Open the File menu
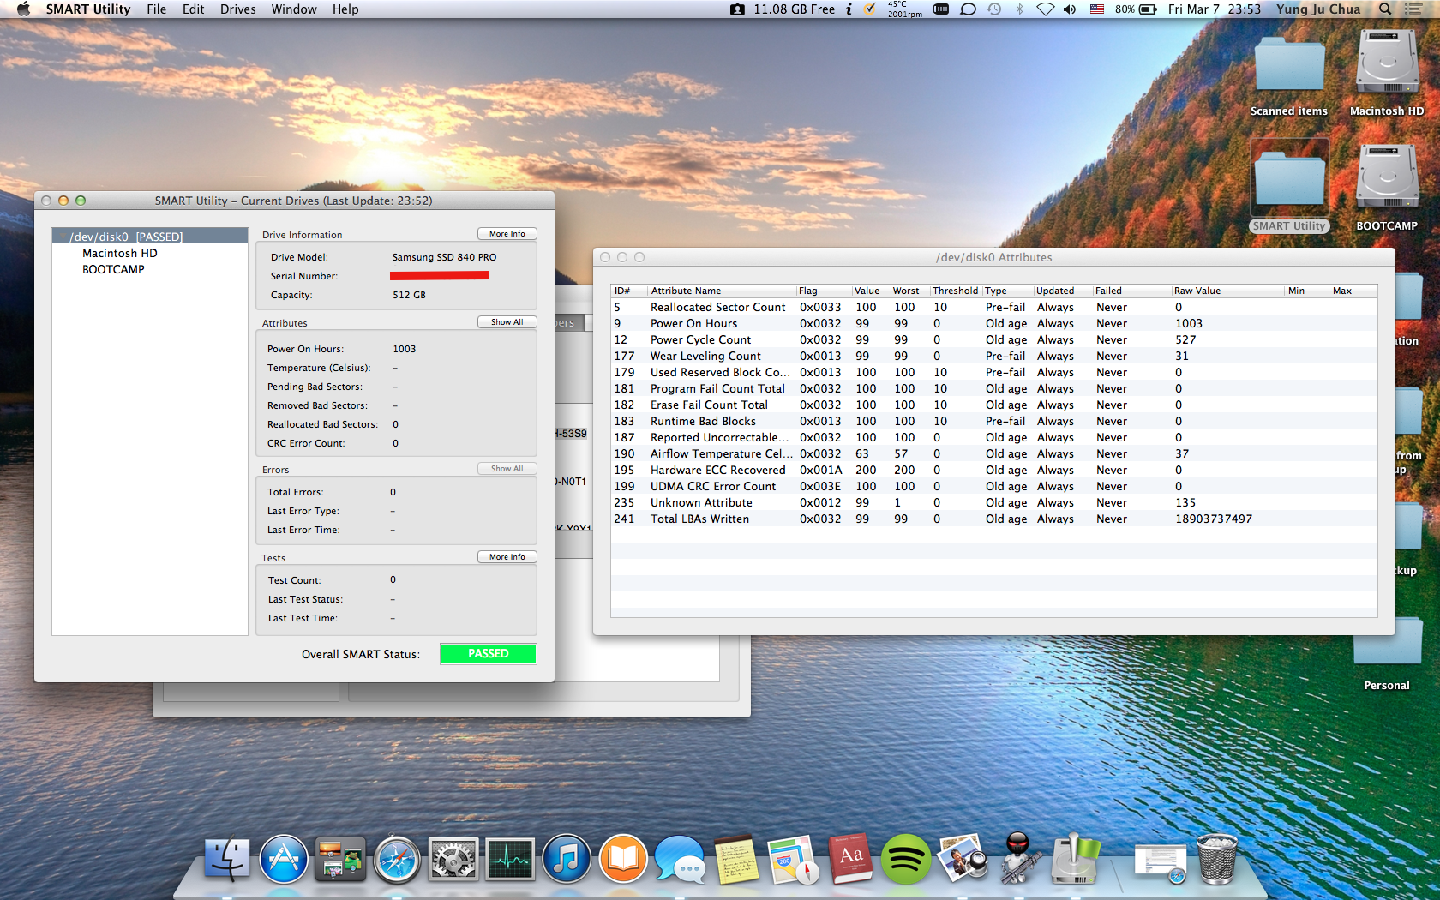This screenshot has height=900, width=1440. pos(157,9)
